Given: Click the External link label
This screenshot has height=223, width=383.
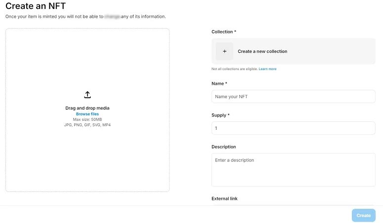Looking at the screenshot, I should point(224,199).
